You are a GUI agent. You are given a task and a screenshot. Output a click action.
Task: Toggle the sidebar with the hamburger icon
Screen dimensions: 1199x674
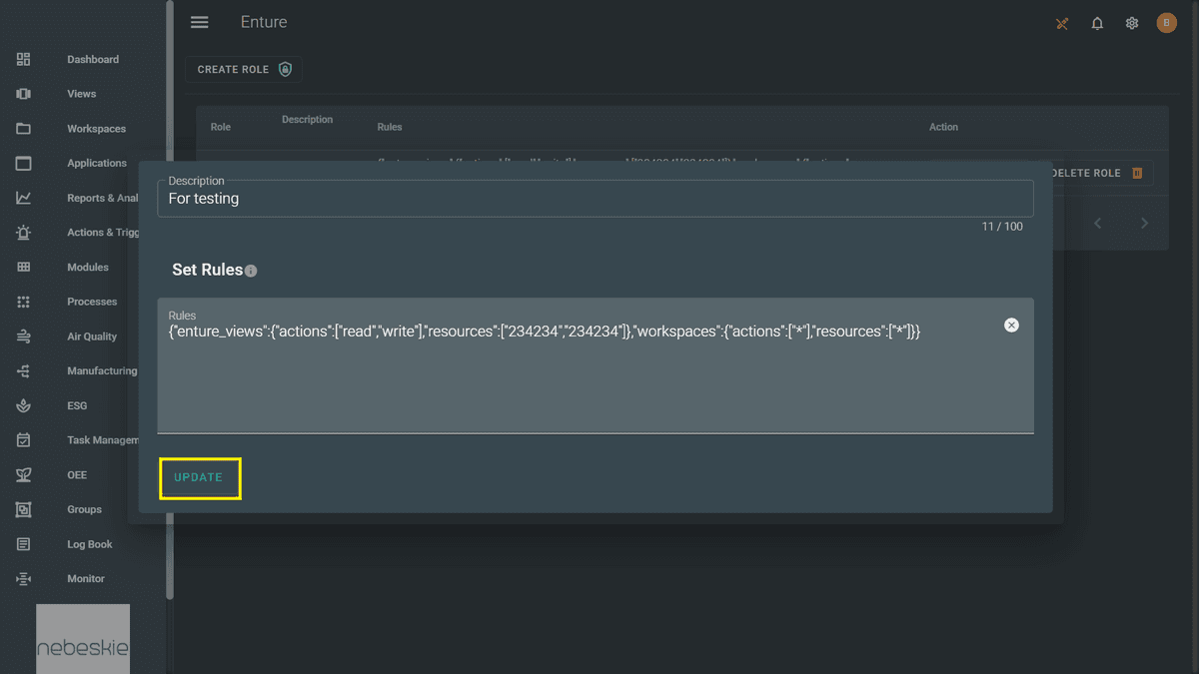pos(199,22)
